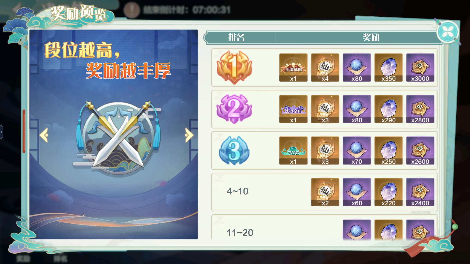Select rank 4~10 crystal reward x220

pyautogui.click(x=388, y=192)
